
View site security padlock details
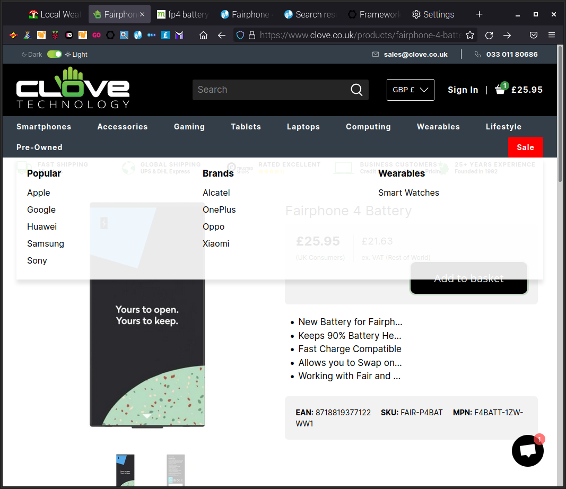252,35
